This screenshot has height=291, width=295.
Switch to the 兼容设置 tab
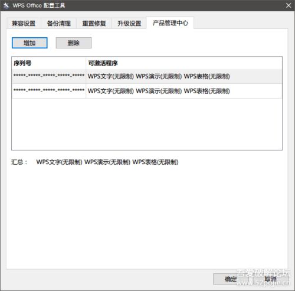[24, 24]
